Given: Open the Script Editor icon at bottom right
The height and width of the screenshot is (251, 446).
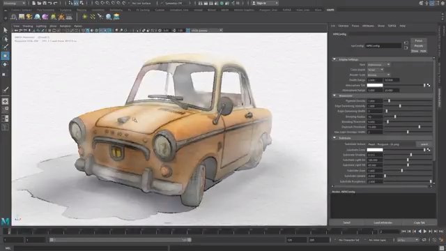Looking at the screenshot, I should coord(442,248).
